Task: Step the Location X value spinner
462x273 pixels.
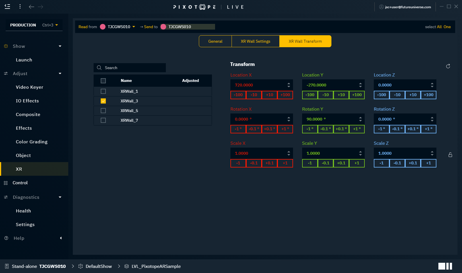Action: click(x=289, y=85)
